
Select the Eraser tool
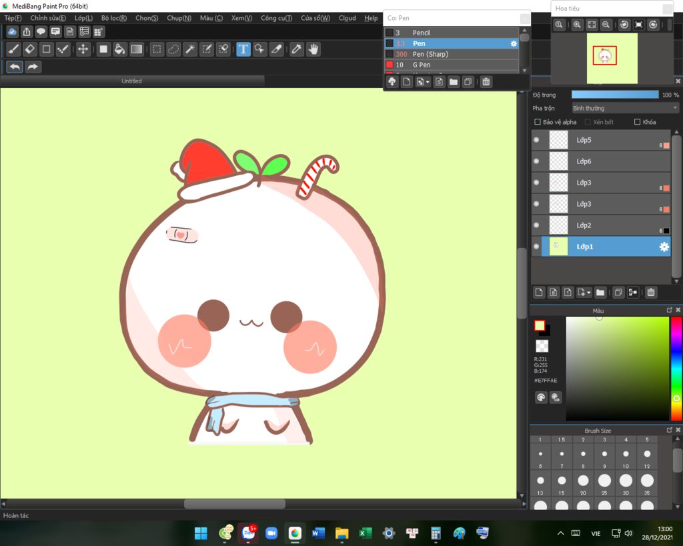(30, 49)
